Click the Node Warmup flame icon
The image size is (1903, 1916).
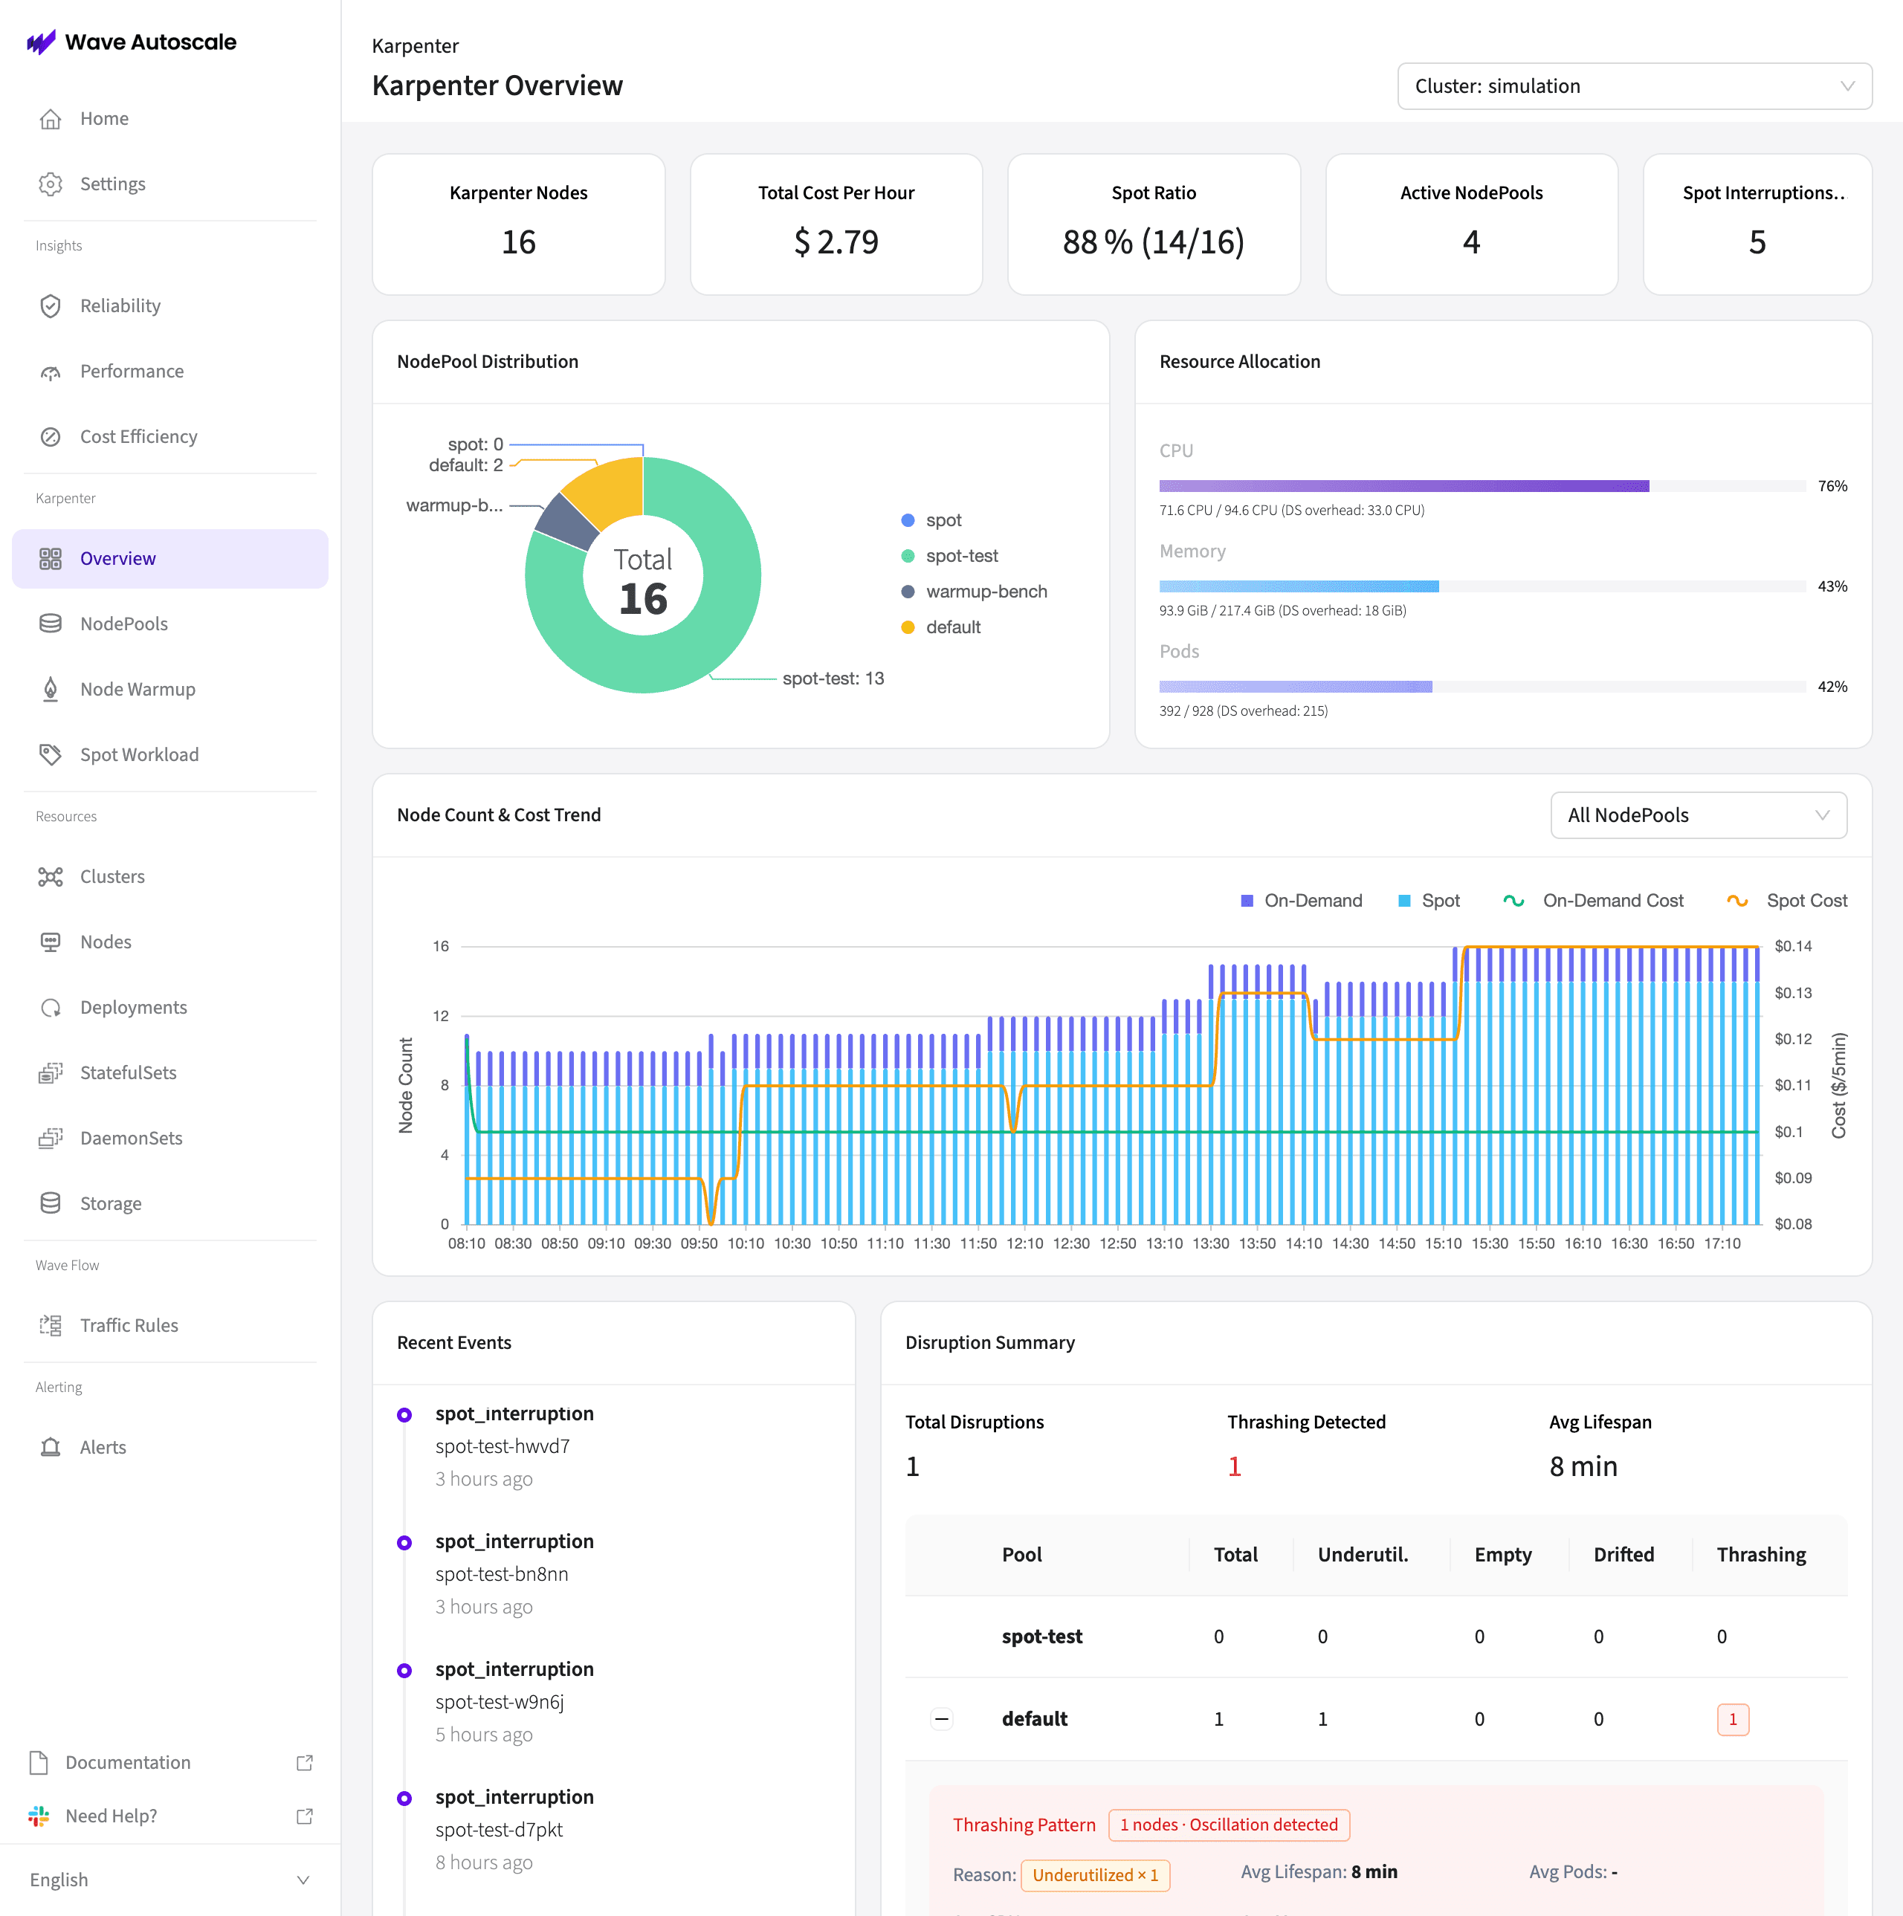click(51, 690)
